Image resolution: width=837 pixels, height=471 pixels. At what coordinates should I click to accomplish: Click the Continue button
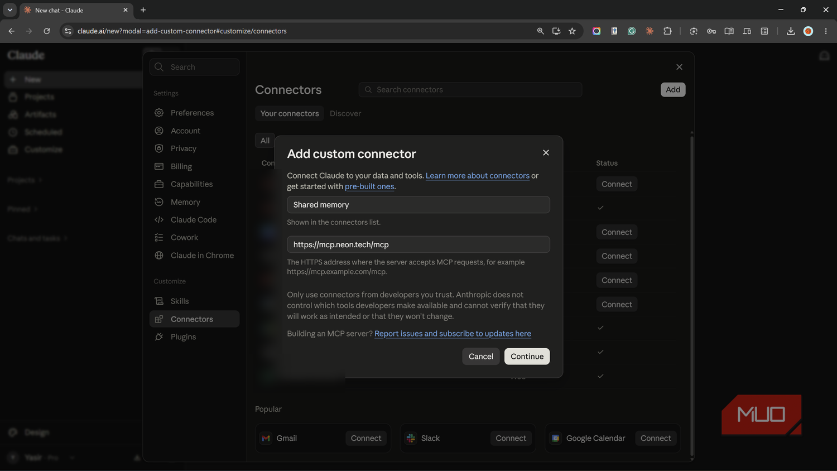click(527, 357)
